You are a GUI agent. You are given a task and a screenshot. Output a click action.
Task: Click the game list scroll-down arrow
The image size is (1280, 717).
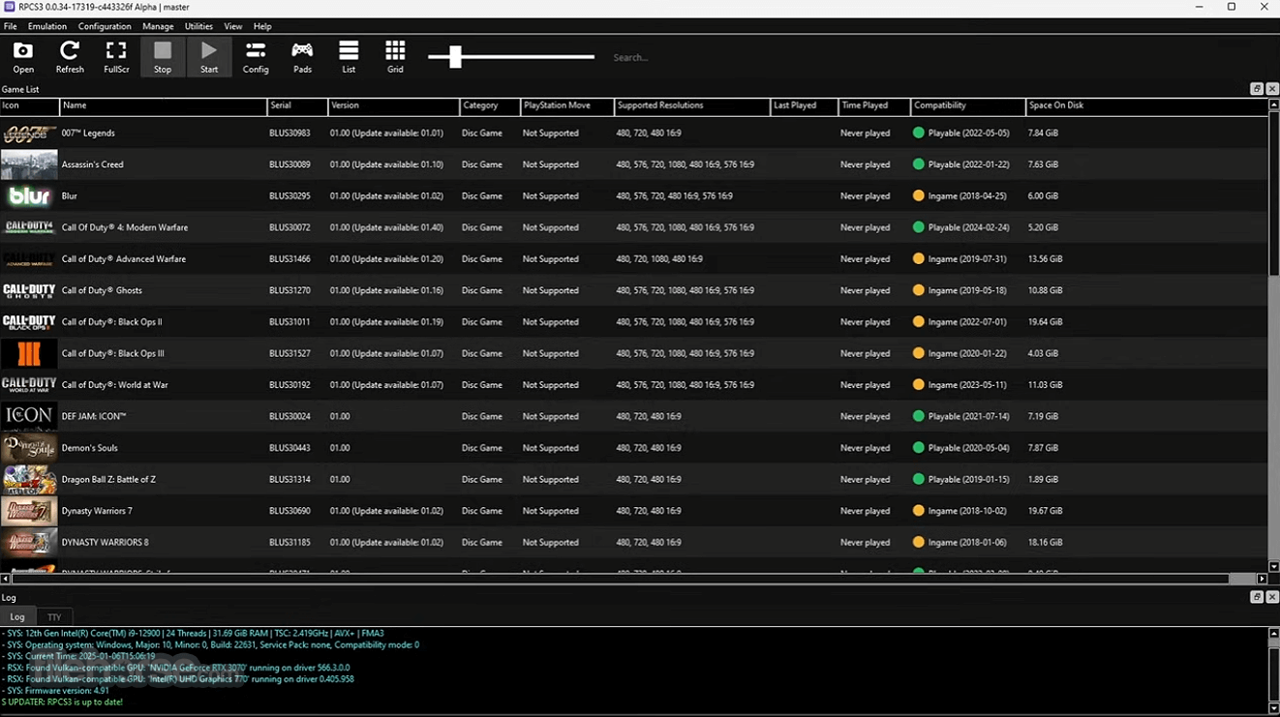(1273, 567)
